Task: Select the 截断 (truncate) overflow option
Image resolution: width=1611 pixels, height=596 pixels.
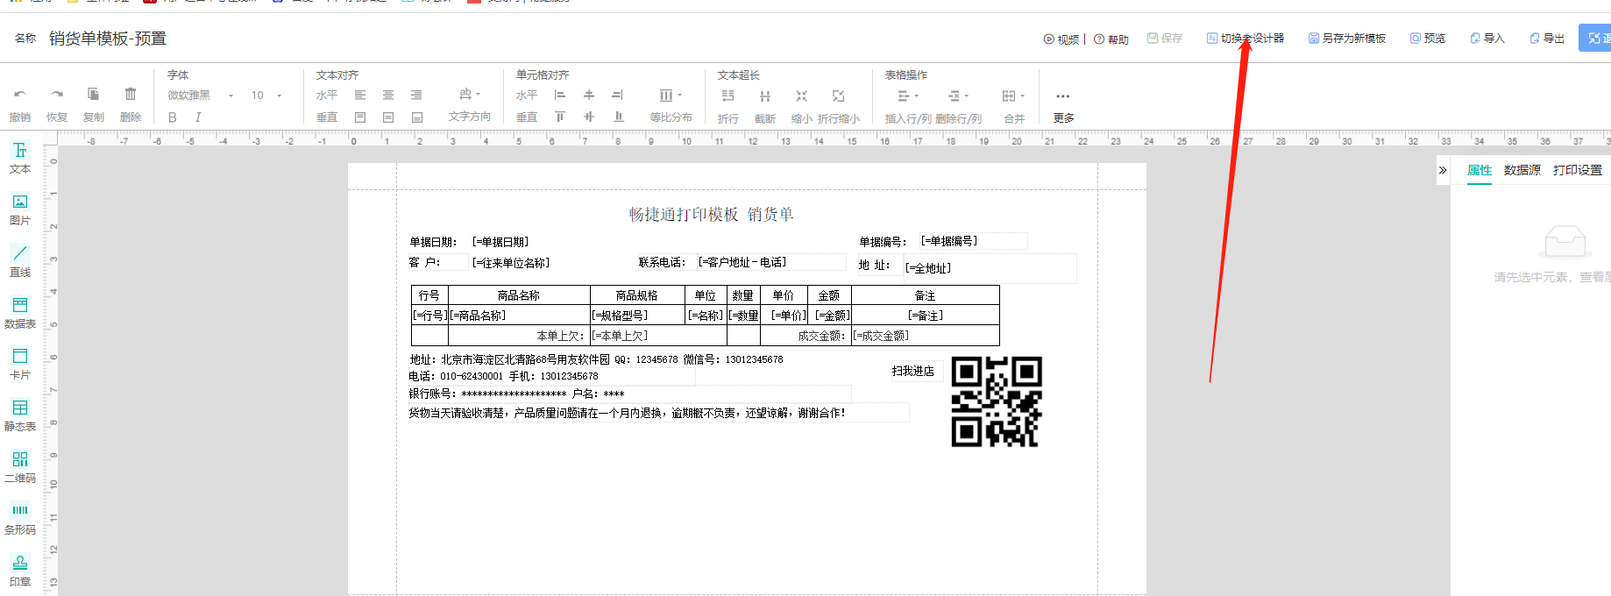Action: point(765,105)
